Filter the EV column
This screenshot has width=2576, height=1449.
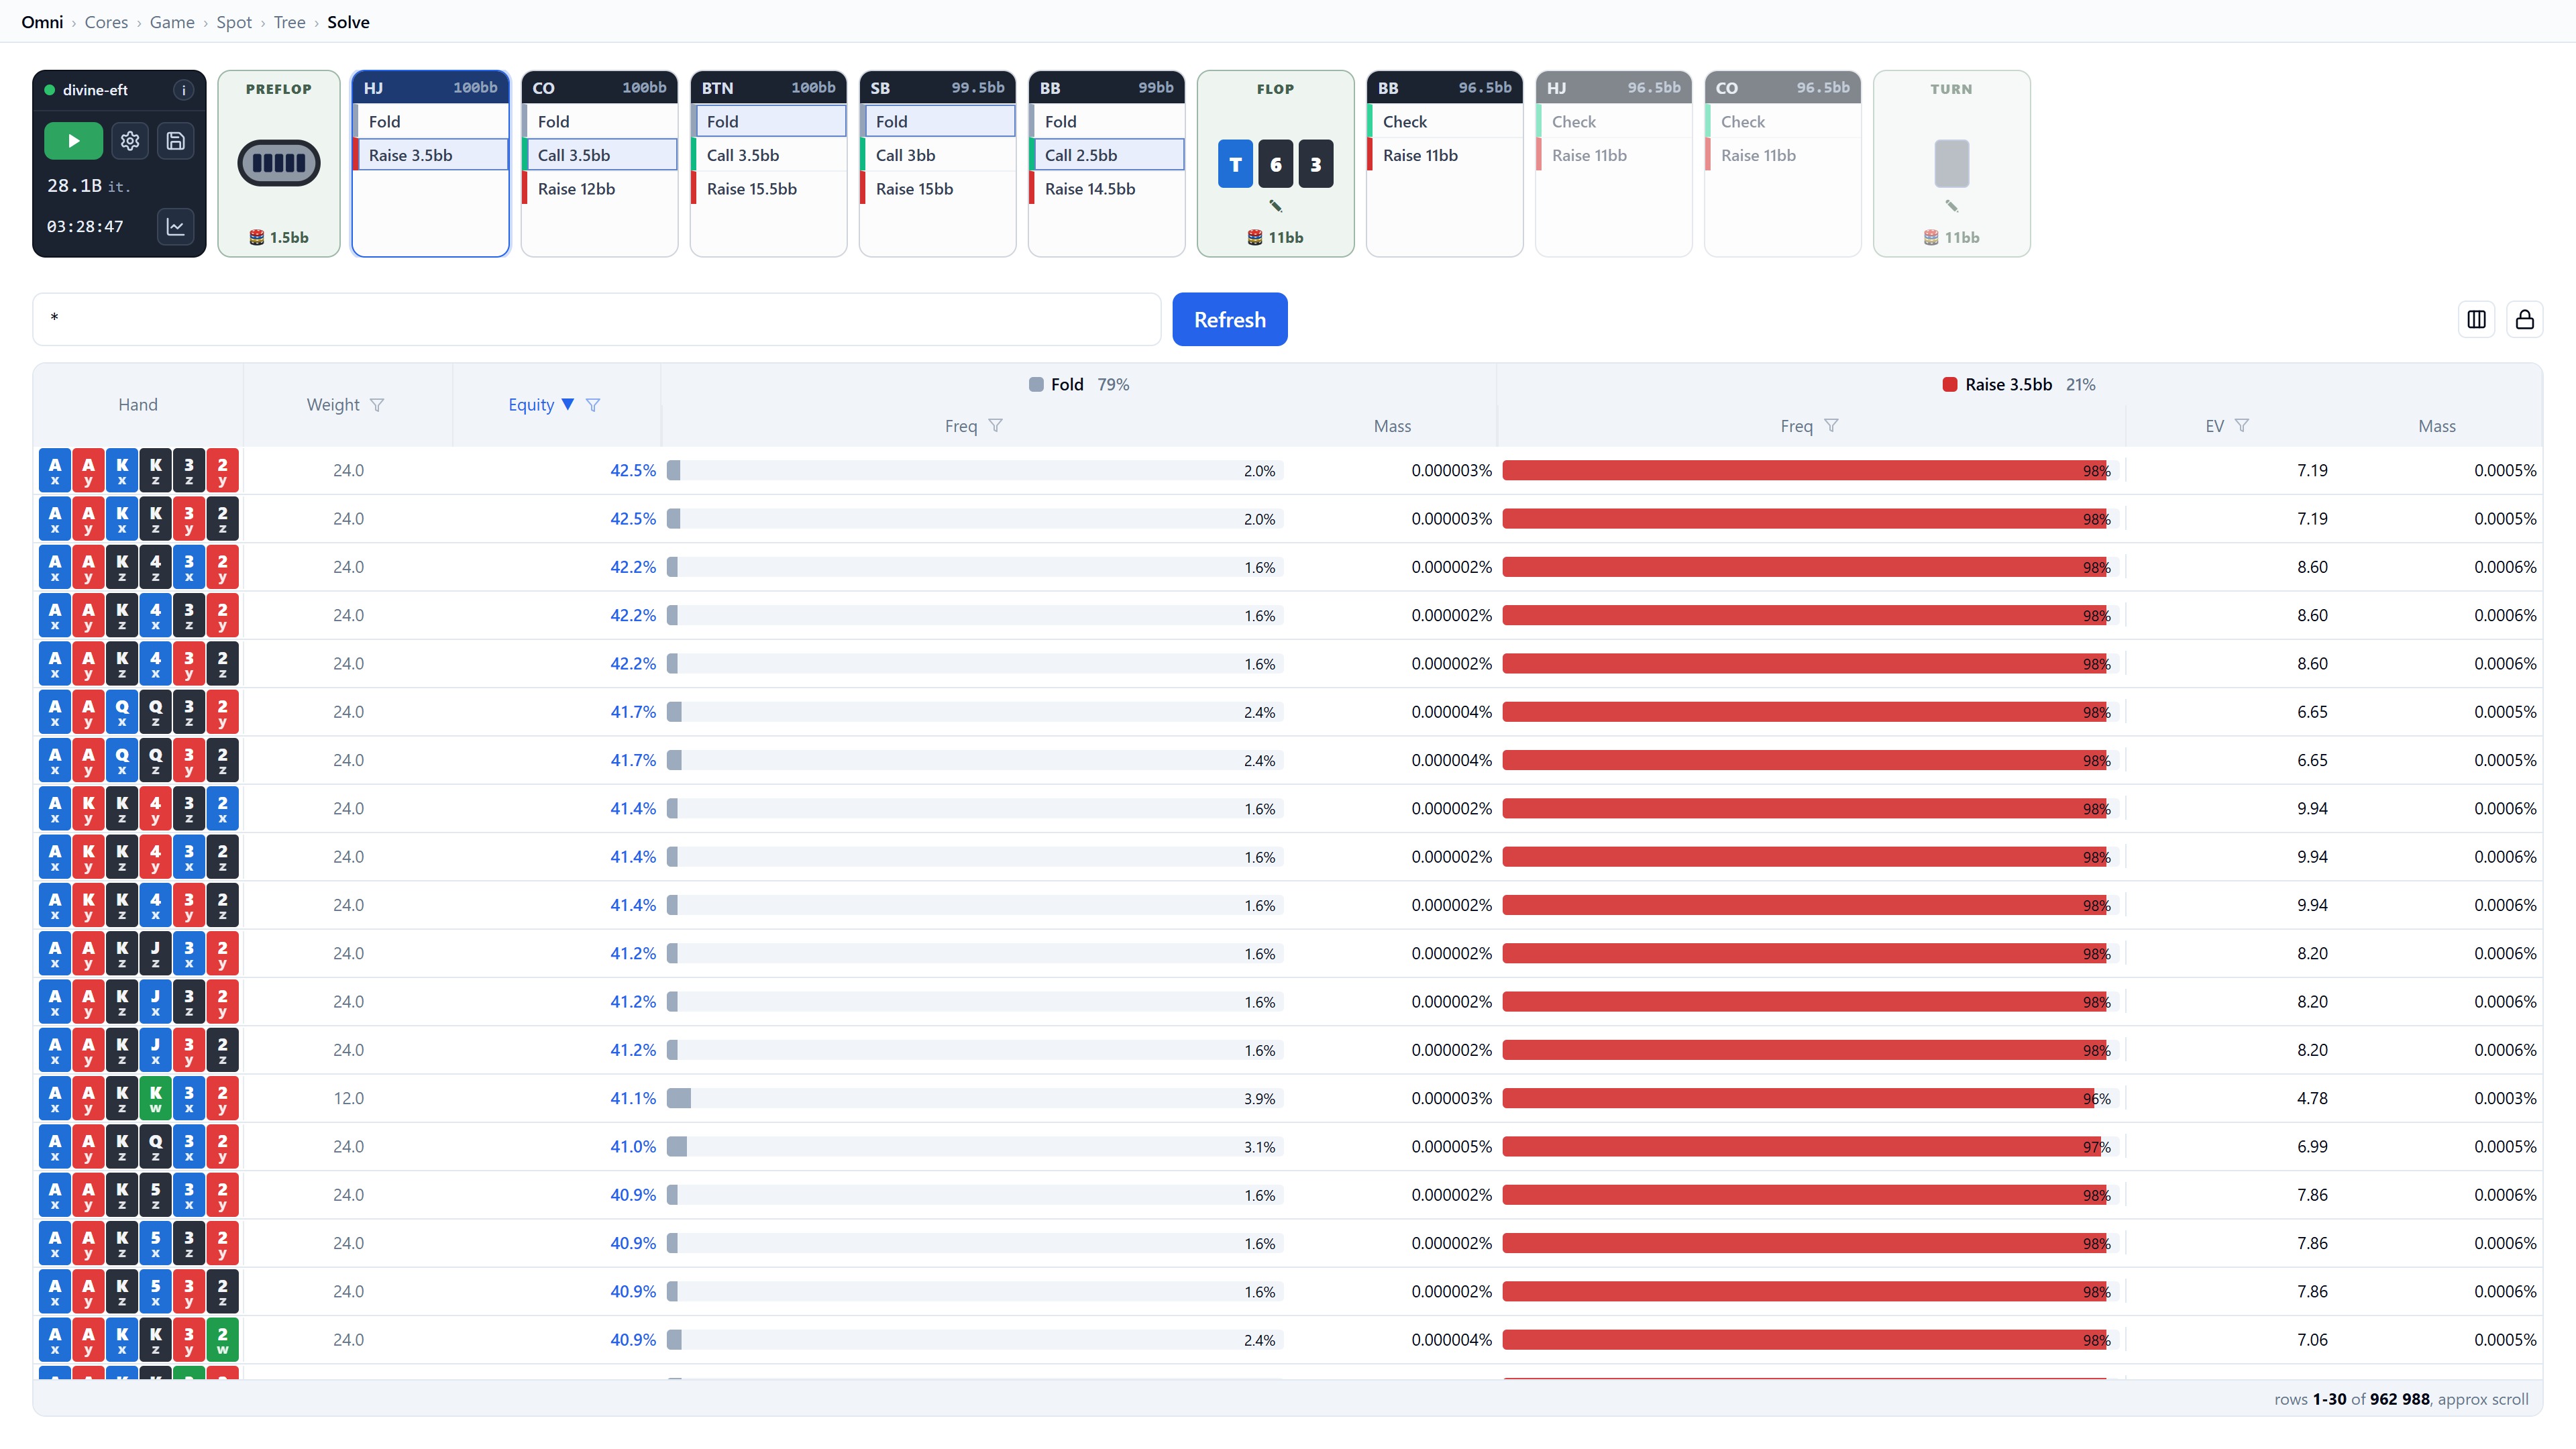(2242, 426)
